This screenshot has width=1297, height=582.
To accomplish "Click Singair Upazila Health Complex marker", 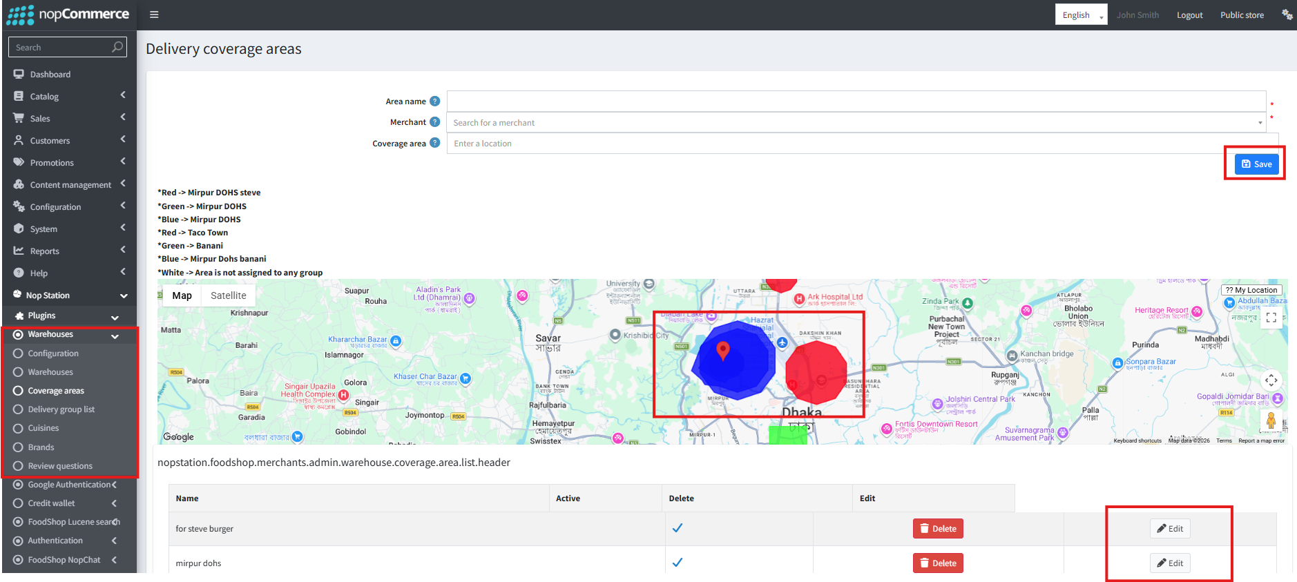I will click(x=343, y=394).
